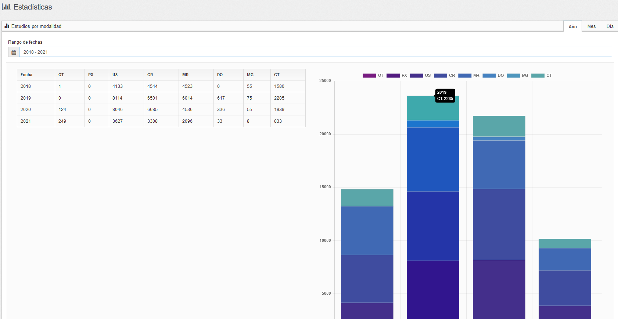Switch to the Mes tab
Screen dimensions: 618x319
coord(591,26)
